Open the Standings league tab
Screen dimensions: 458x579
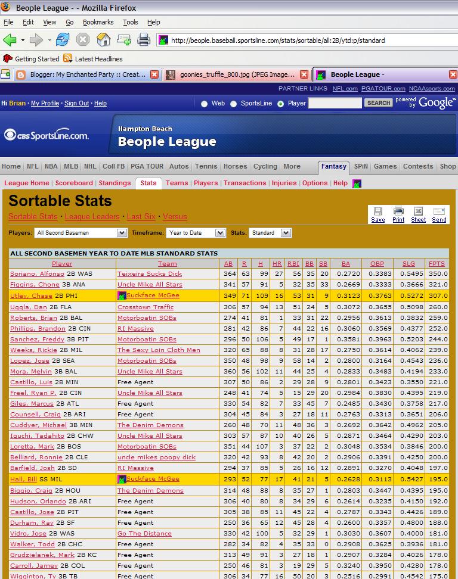pos(114,183)
